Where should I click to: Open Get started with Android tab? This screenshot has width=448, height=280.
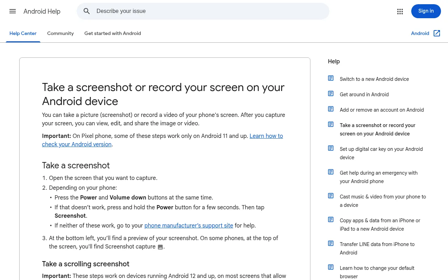point(113,34)
